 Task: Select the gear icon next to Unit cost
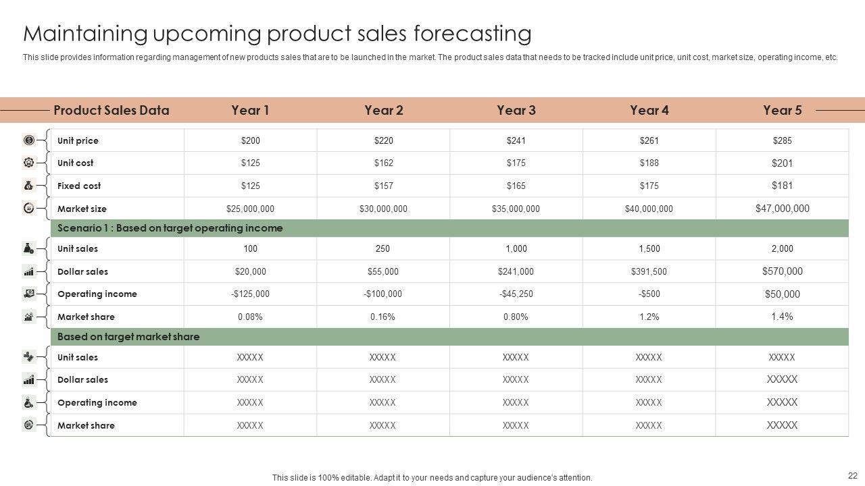click(29, 163)
